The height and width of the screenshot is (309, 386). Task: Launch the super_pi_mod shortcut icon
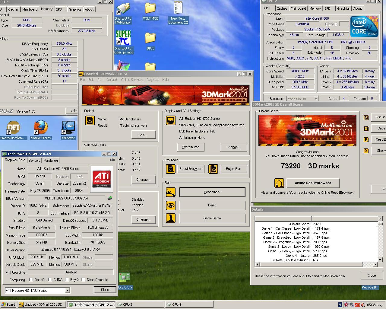pyautogui.click(x=123, y=42)
